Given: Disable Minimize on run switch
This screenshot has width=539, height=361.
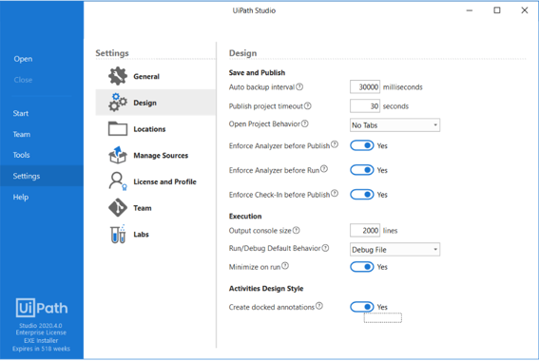Looking at the screenshot, I should (x=362, y=267).
